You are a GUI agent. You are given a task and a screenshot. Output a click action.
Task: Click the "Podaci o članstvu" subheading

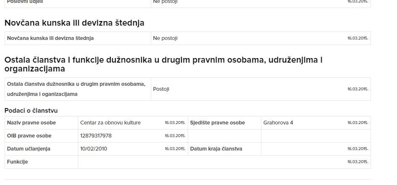pos(31,111)
